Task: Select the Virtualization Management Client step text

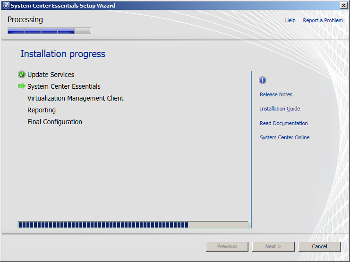Action: coord(75,98)
